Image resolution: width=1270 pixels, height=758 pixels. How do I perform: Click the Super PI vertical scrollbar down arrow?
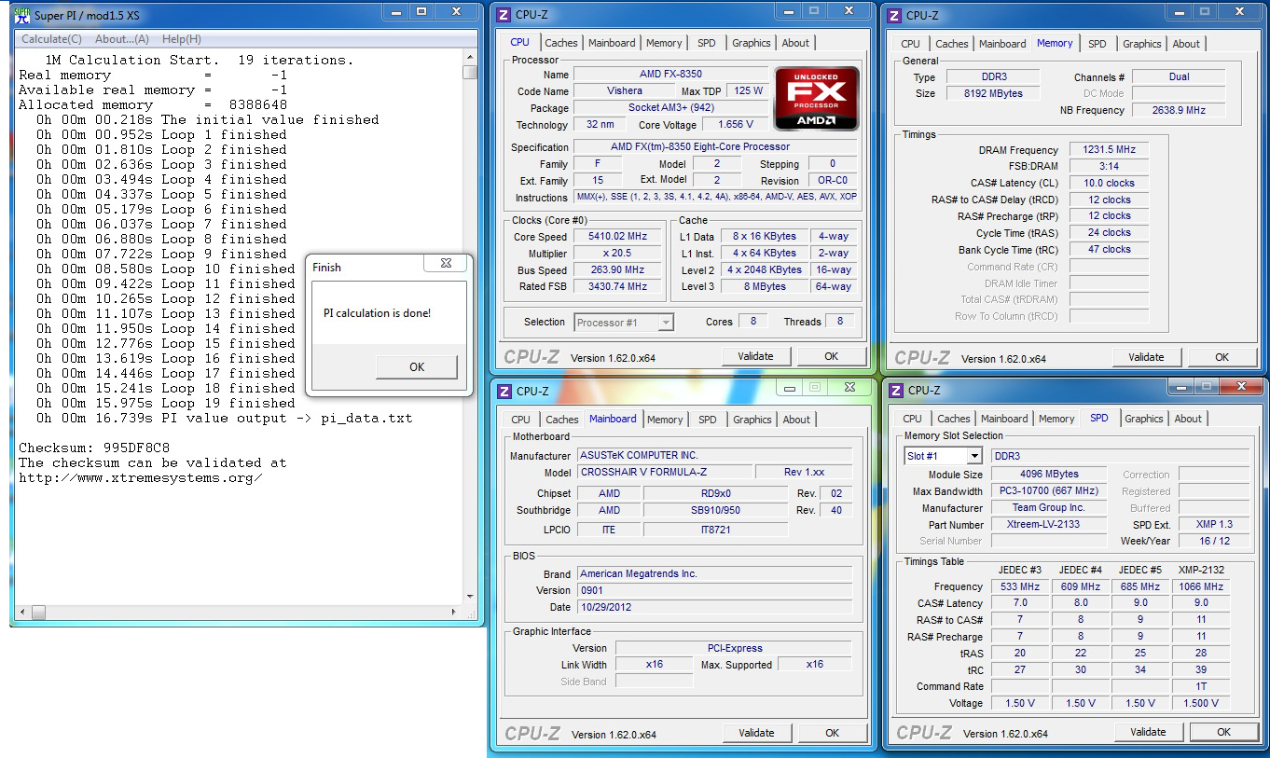(470, 597)
